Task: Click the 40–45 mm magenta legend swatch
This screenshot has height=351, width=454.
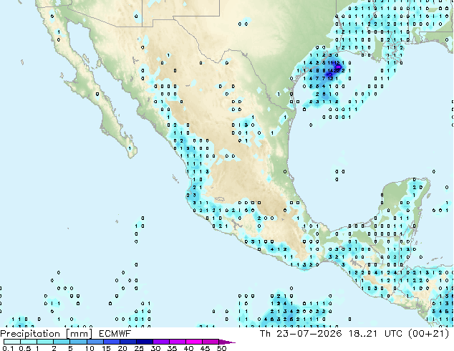Action: [194, 342]
